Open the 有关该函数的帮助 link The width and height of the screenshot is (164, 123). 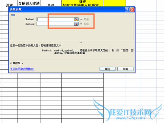pos(22,69)
